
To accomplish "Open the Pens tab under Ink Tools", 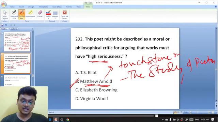I will 88,7.
